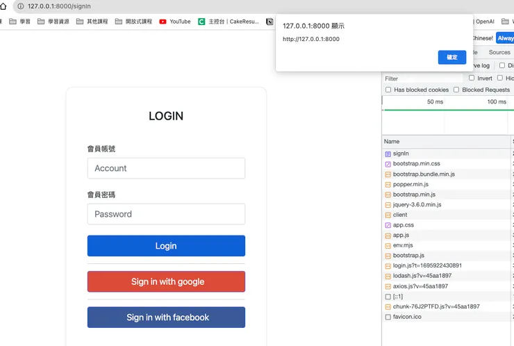The image size is (514, 346).
Task: Click 確定 in the alert dialog
Action: (452, 58)
